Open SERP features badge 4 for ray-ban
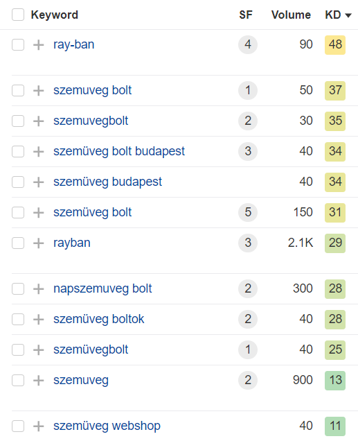Image resolution: width=358 pixels, height=441 pixels. pos(248,44)
